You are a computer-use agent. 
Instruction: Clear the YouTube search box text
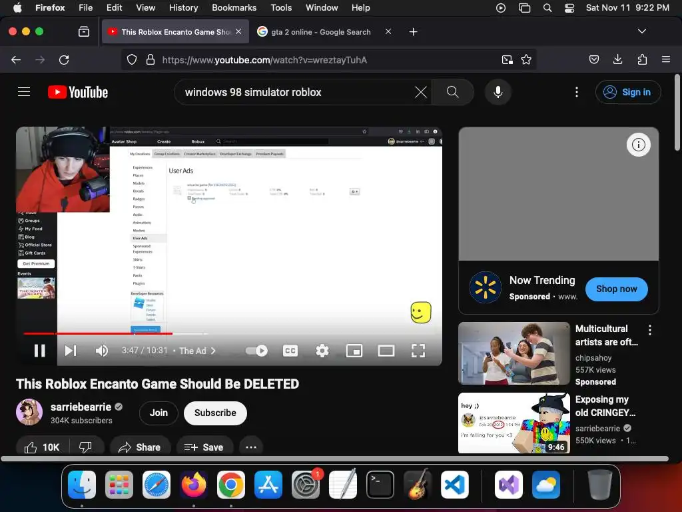tap(420, 92)
